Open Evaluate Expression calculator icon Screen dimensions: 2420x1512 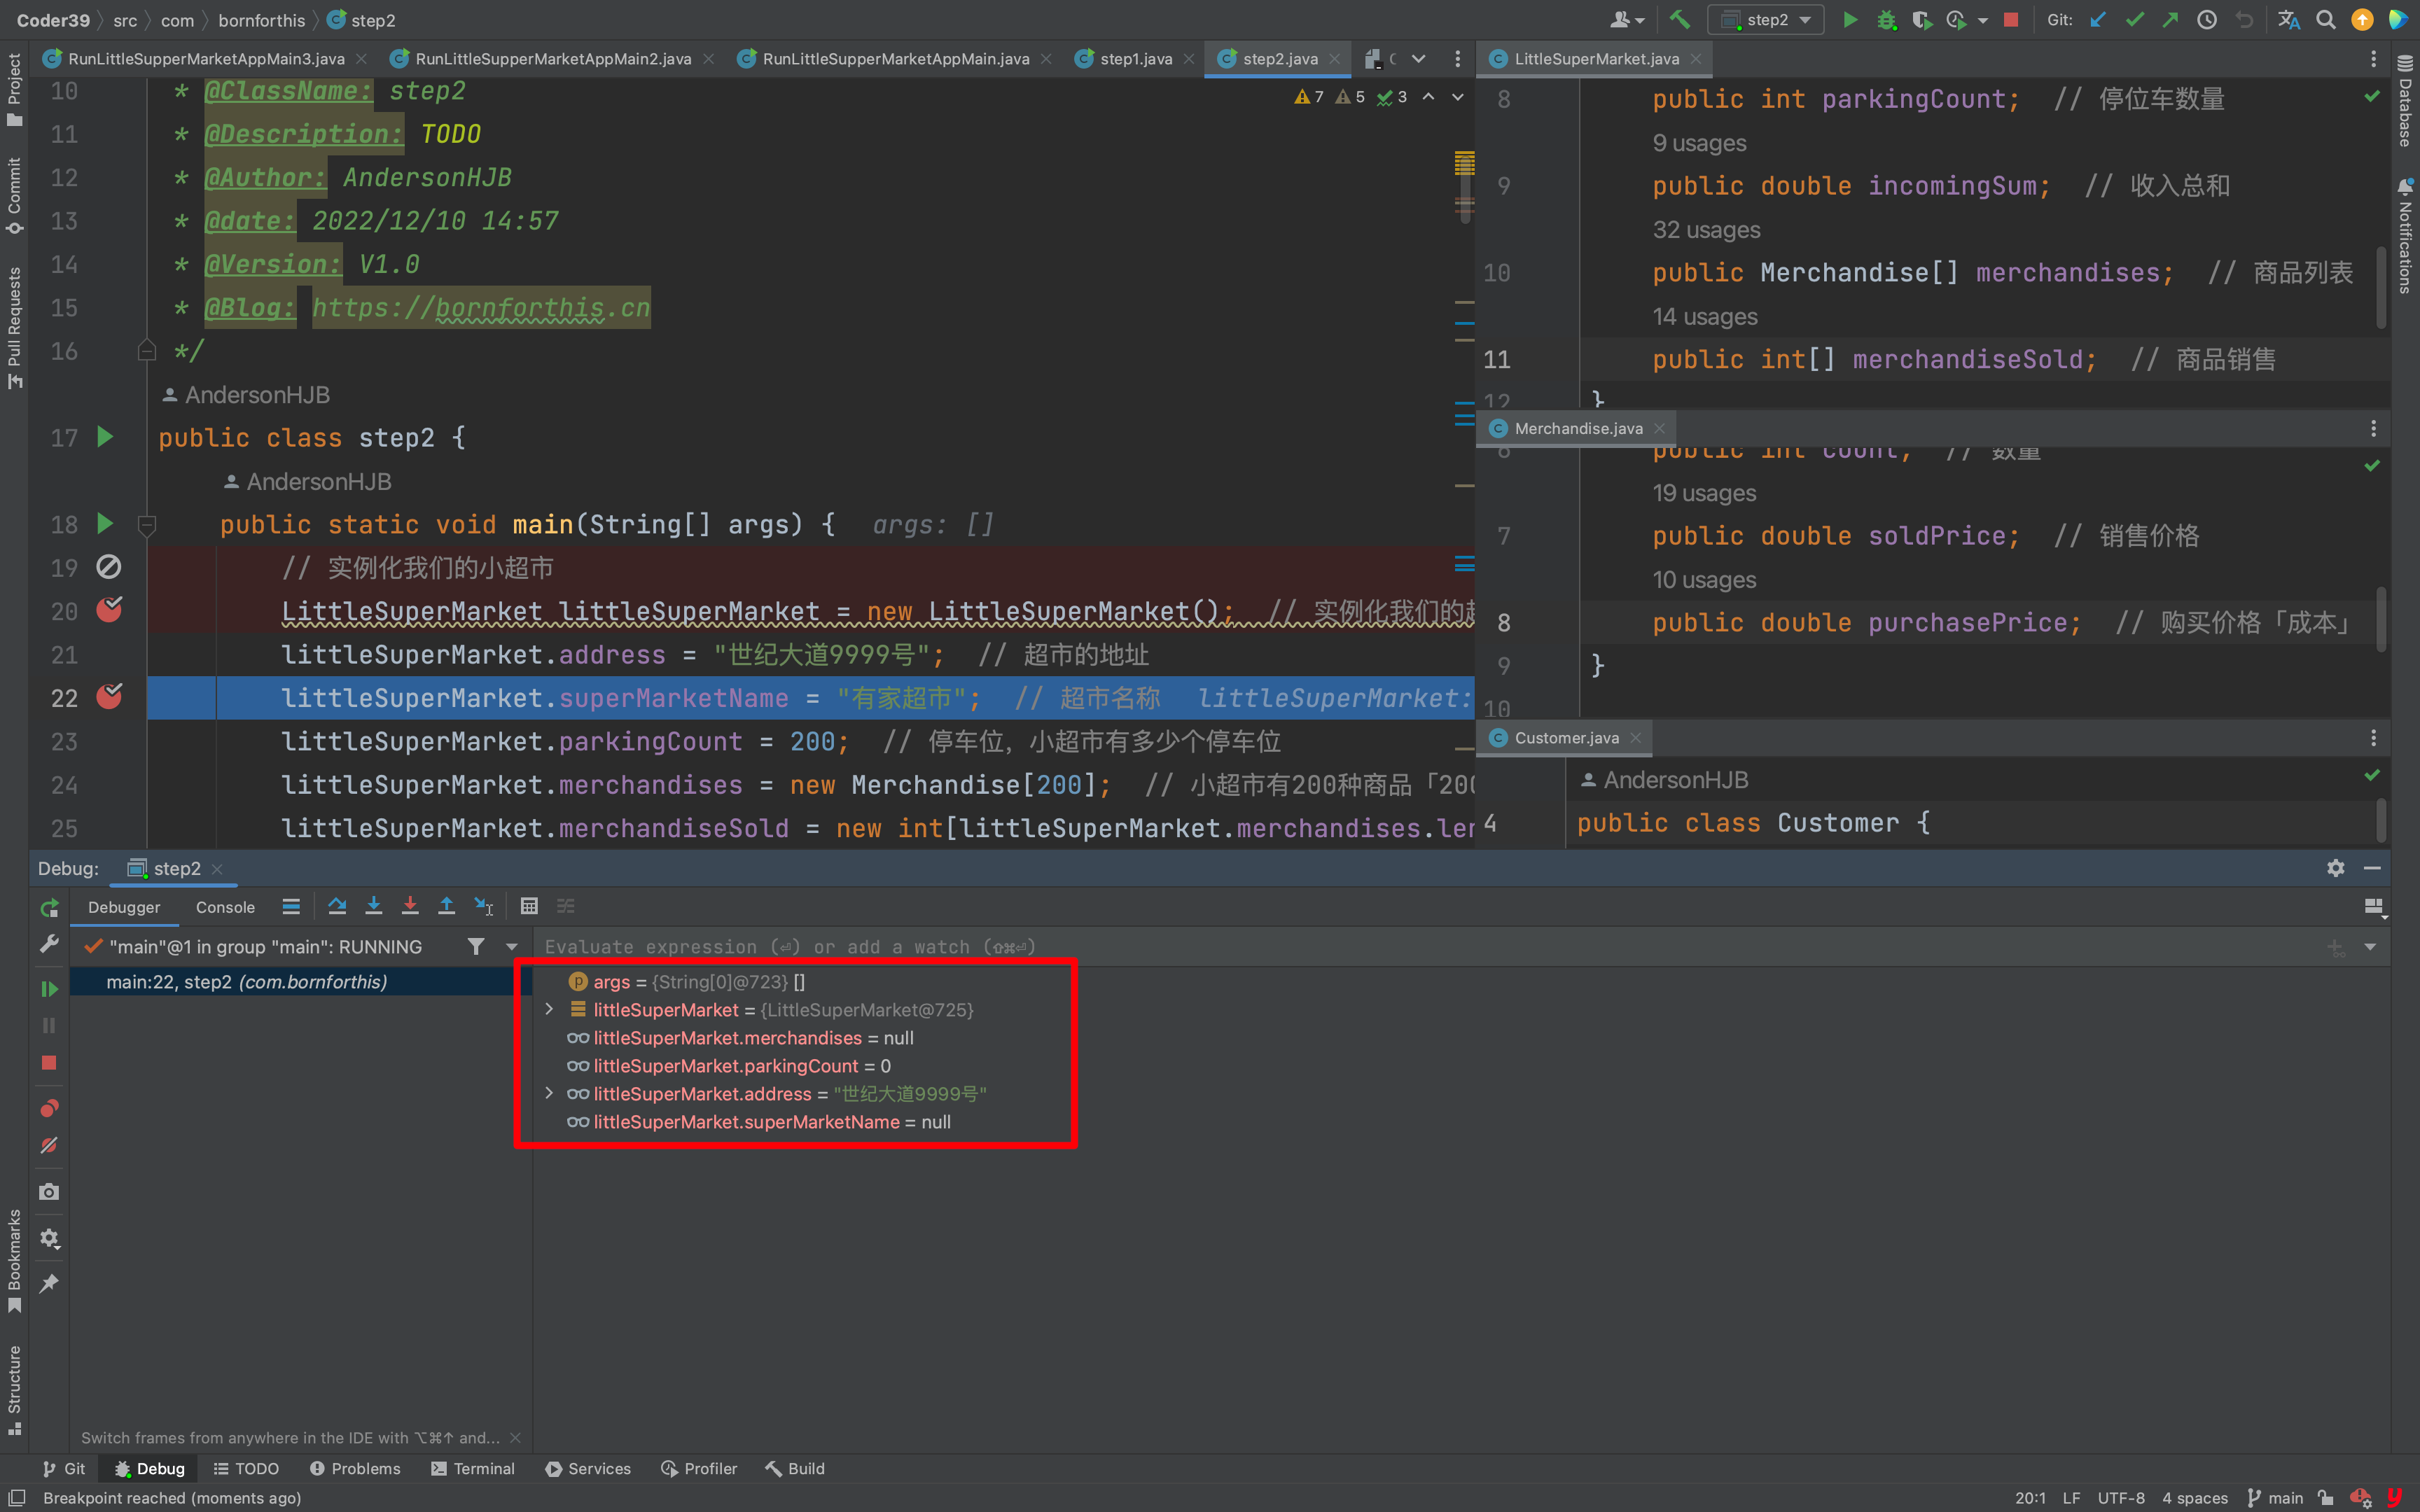(x=529, y=906)
